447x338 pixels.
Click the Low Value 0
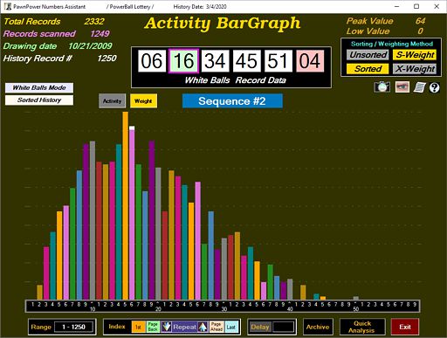click(x=420, y=31)
